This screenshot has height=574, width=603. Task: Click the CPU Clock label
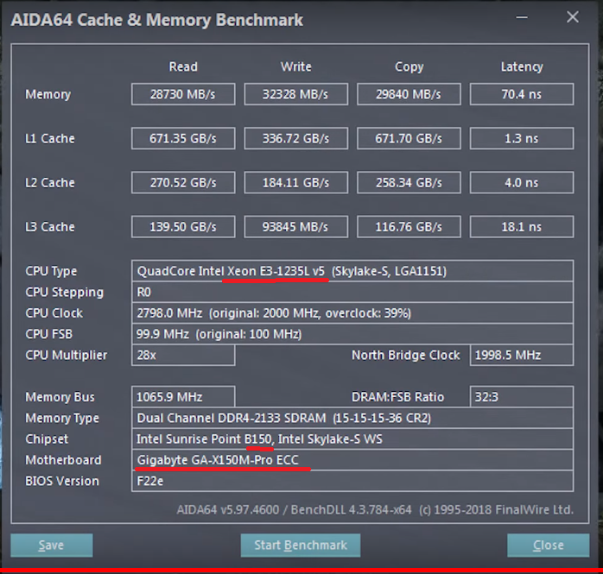coord(54,313)
